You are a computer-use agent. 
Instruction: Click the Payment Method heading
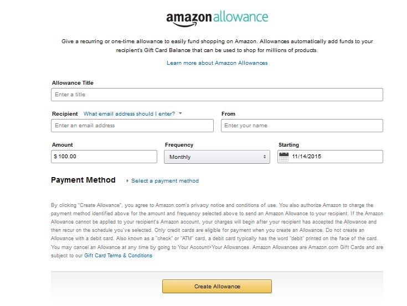point(83,180)
